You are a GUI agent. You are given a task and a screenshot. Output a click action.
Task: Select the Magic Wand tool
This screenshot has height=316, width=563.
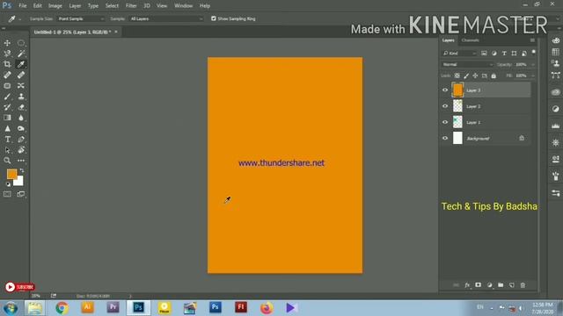(x=21, y=54)
